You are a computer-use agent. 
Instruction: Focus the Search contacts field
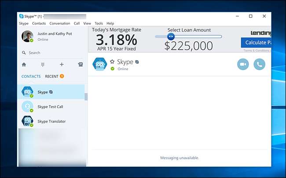pos(52,53)
